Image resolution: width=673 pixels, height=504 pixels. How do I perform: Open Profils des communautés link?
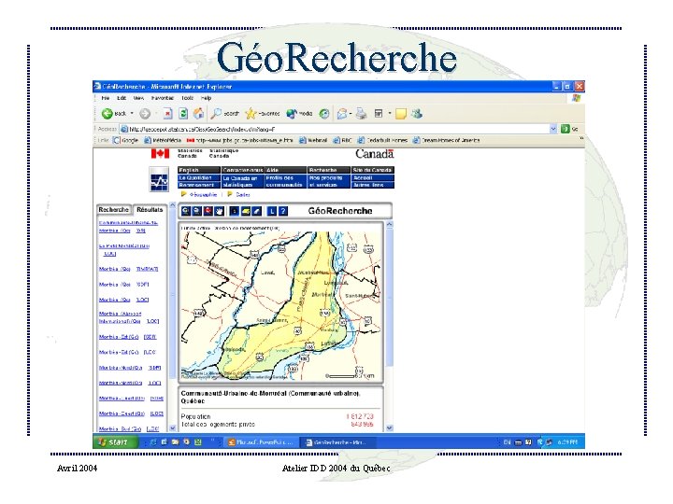click(x=286, y=181)
